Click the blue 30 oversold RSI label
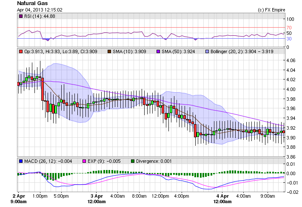 click(289, 39)
